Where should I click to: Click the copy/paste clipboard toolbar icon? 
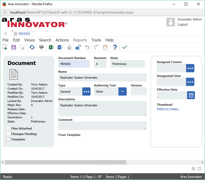105,47
